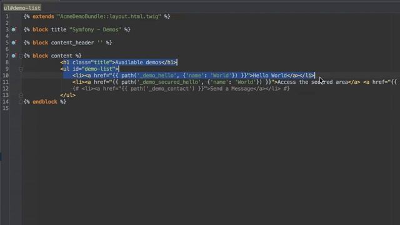Viewport: 400px width, 225px height.
Task: Click the "Symfony - Demos" string
Action: pyautogui.click(x=95, y=29)
